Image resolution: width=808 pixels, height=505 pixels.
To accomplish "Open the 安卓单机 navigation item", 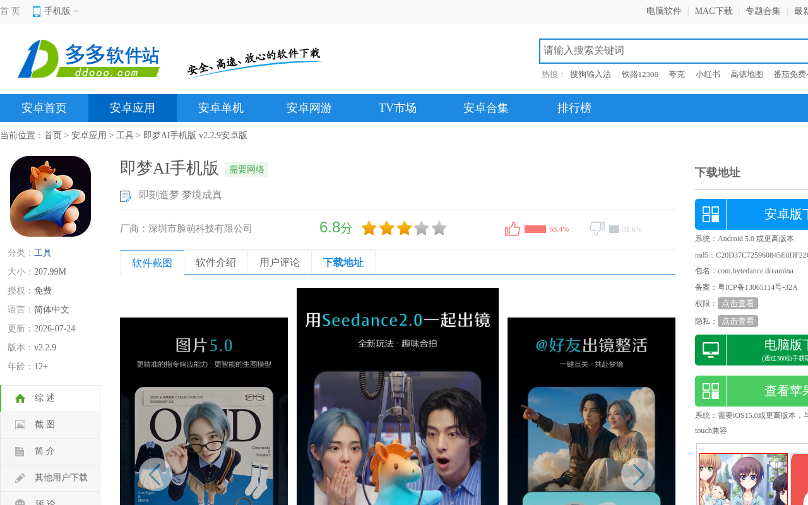I will click(221, 108).
